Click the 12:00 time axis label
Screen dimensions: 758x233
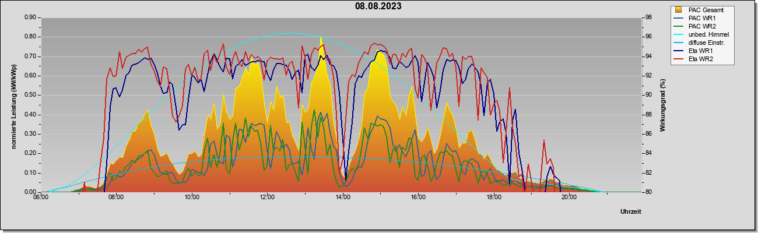267,197
